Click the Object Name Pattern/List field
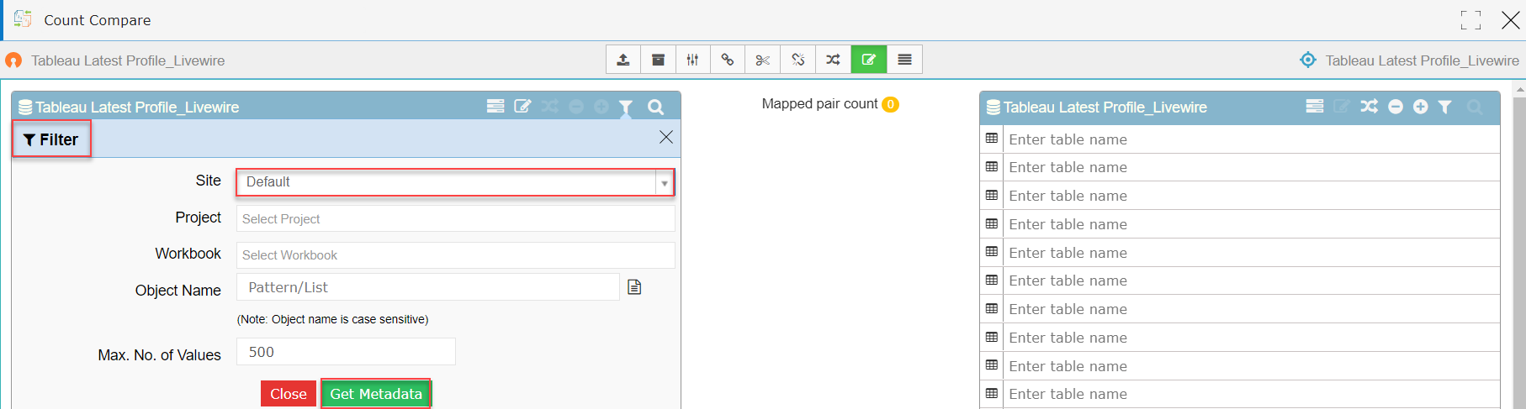This screenshot has height=409, width=1526. tap(428, 287)
